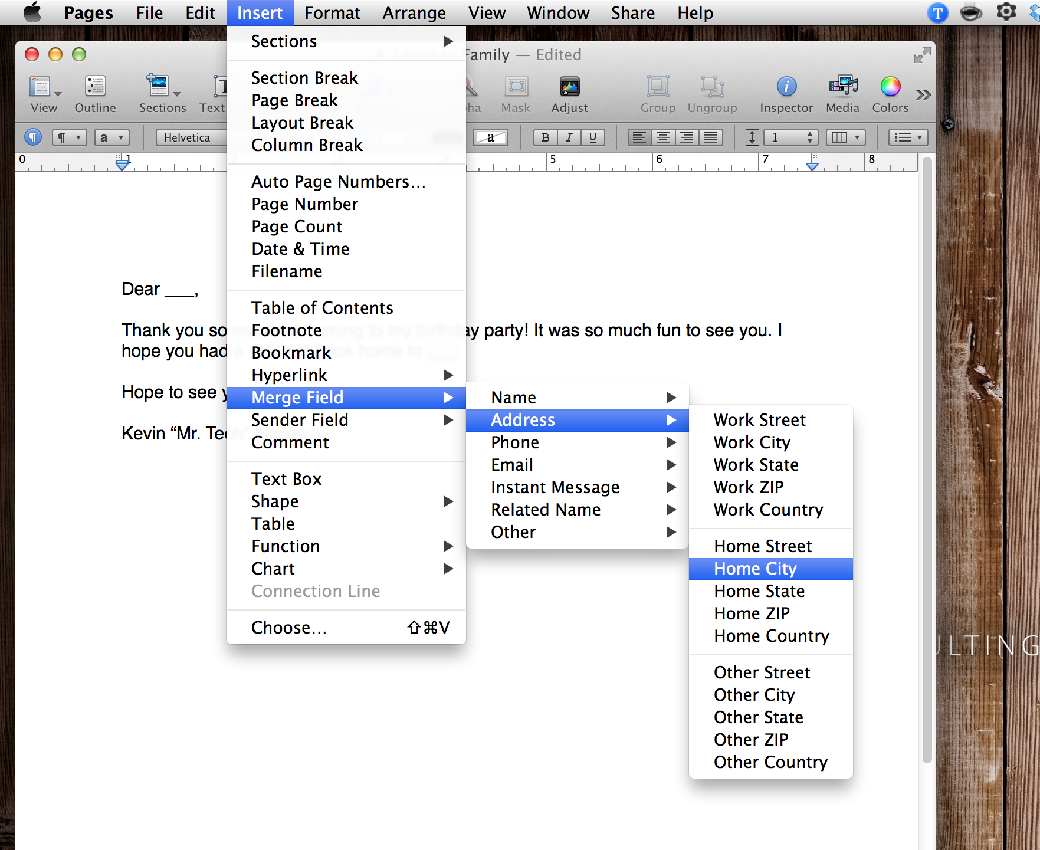Justify text alignment
1040x850 pixels.
(711, 137)
